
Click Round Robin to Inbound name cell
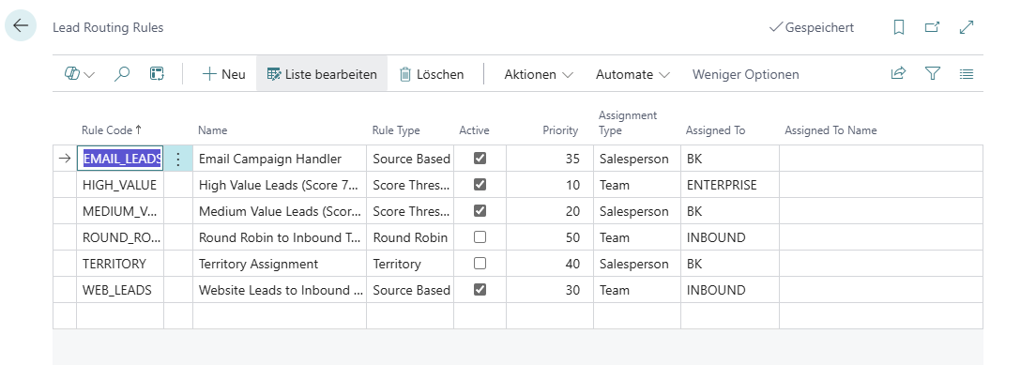coord(280,237)
